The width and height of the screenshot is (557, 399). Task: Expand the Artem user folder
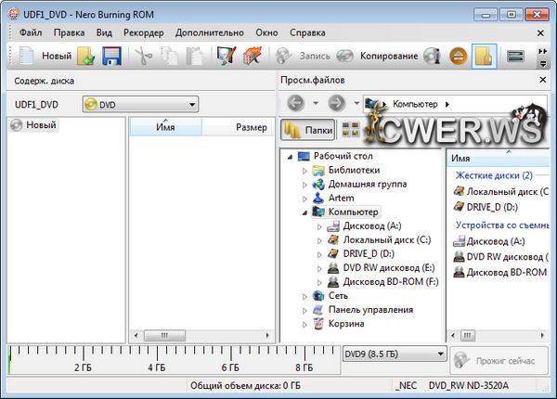[304, 199]
